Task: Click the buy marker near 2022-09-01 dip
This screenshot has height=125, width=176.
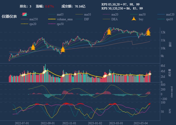Action: (x=63, y=49)
